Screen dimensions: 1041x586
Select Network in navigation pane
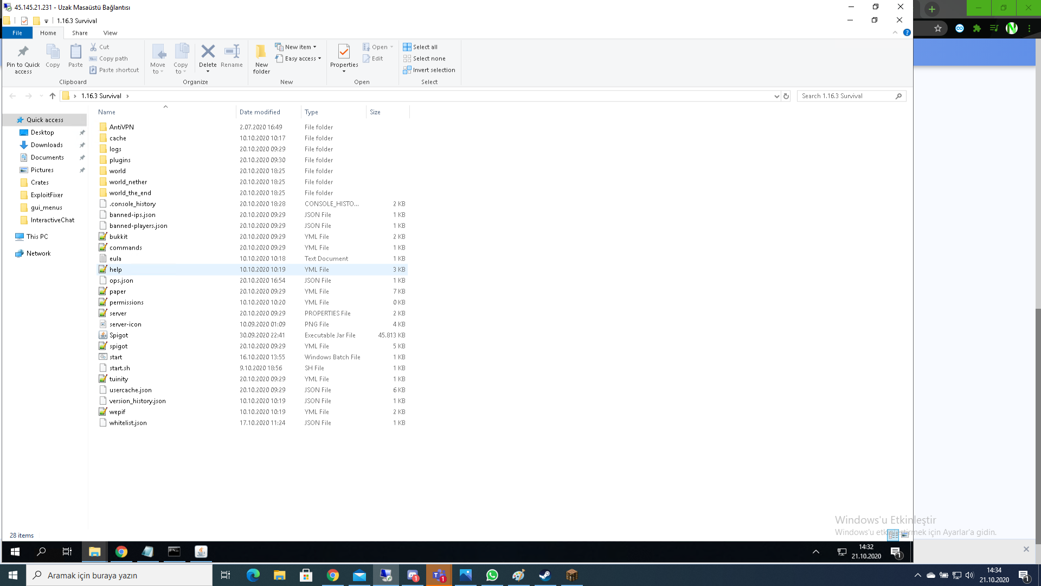(38, 253)
